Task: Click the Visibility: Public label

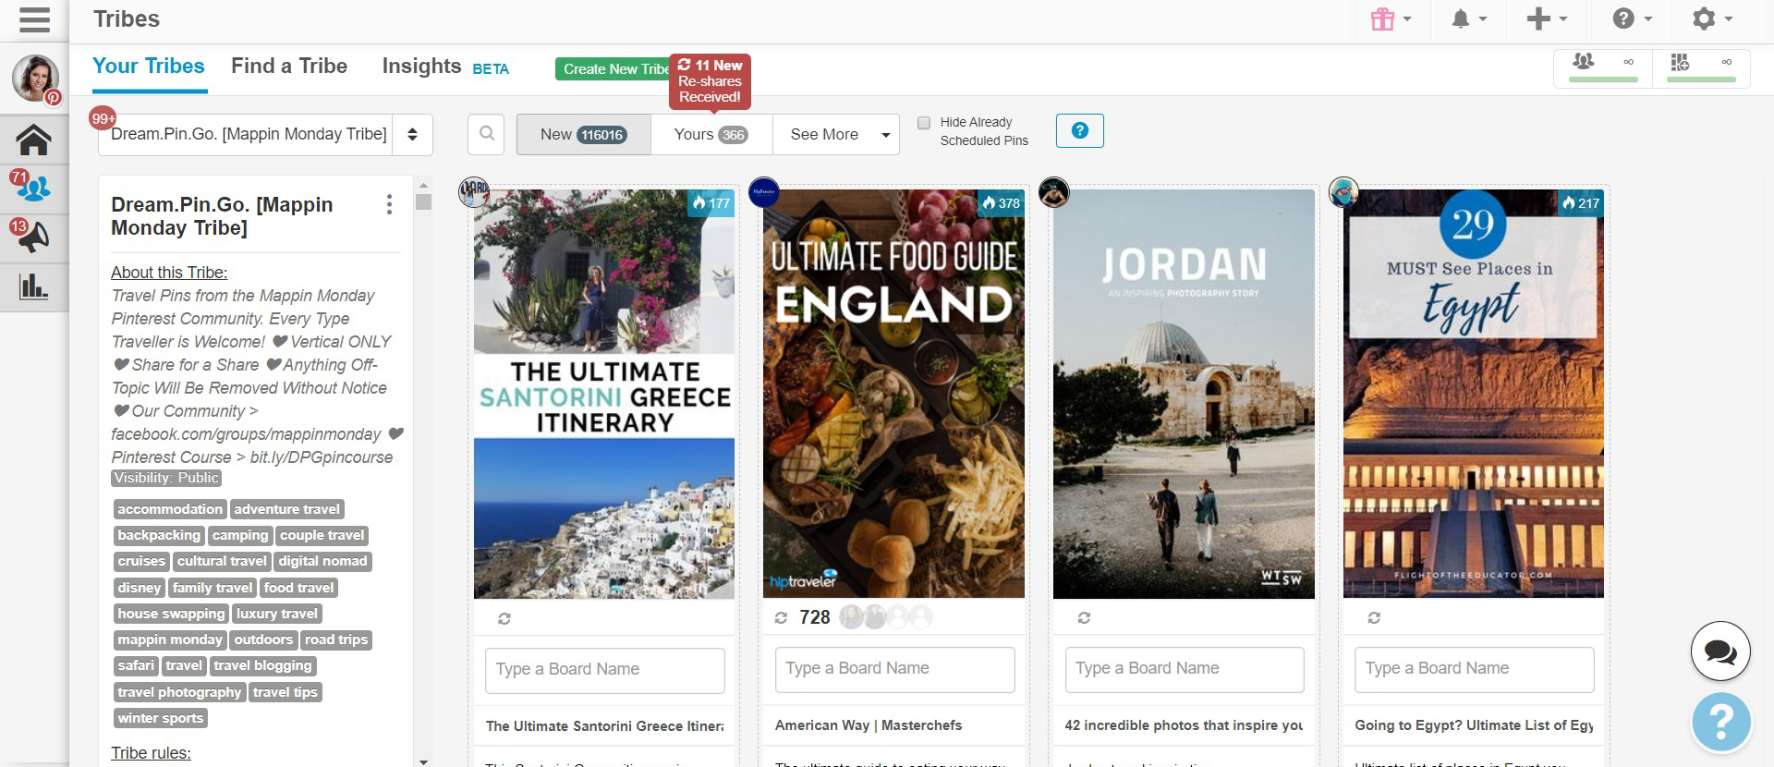Action: (x=166, y=479)
